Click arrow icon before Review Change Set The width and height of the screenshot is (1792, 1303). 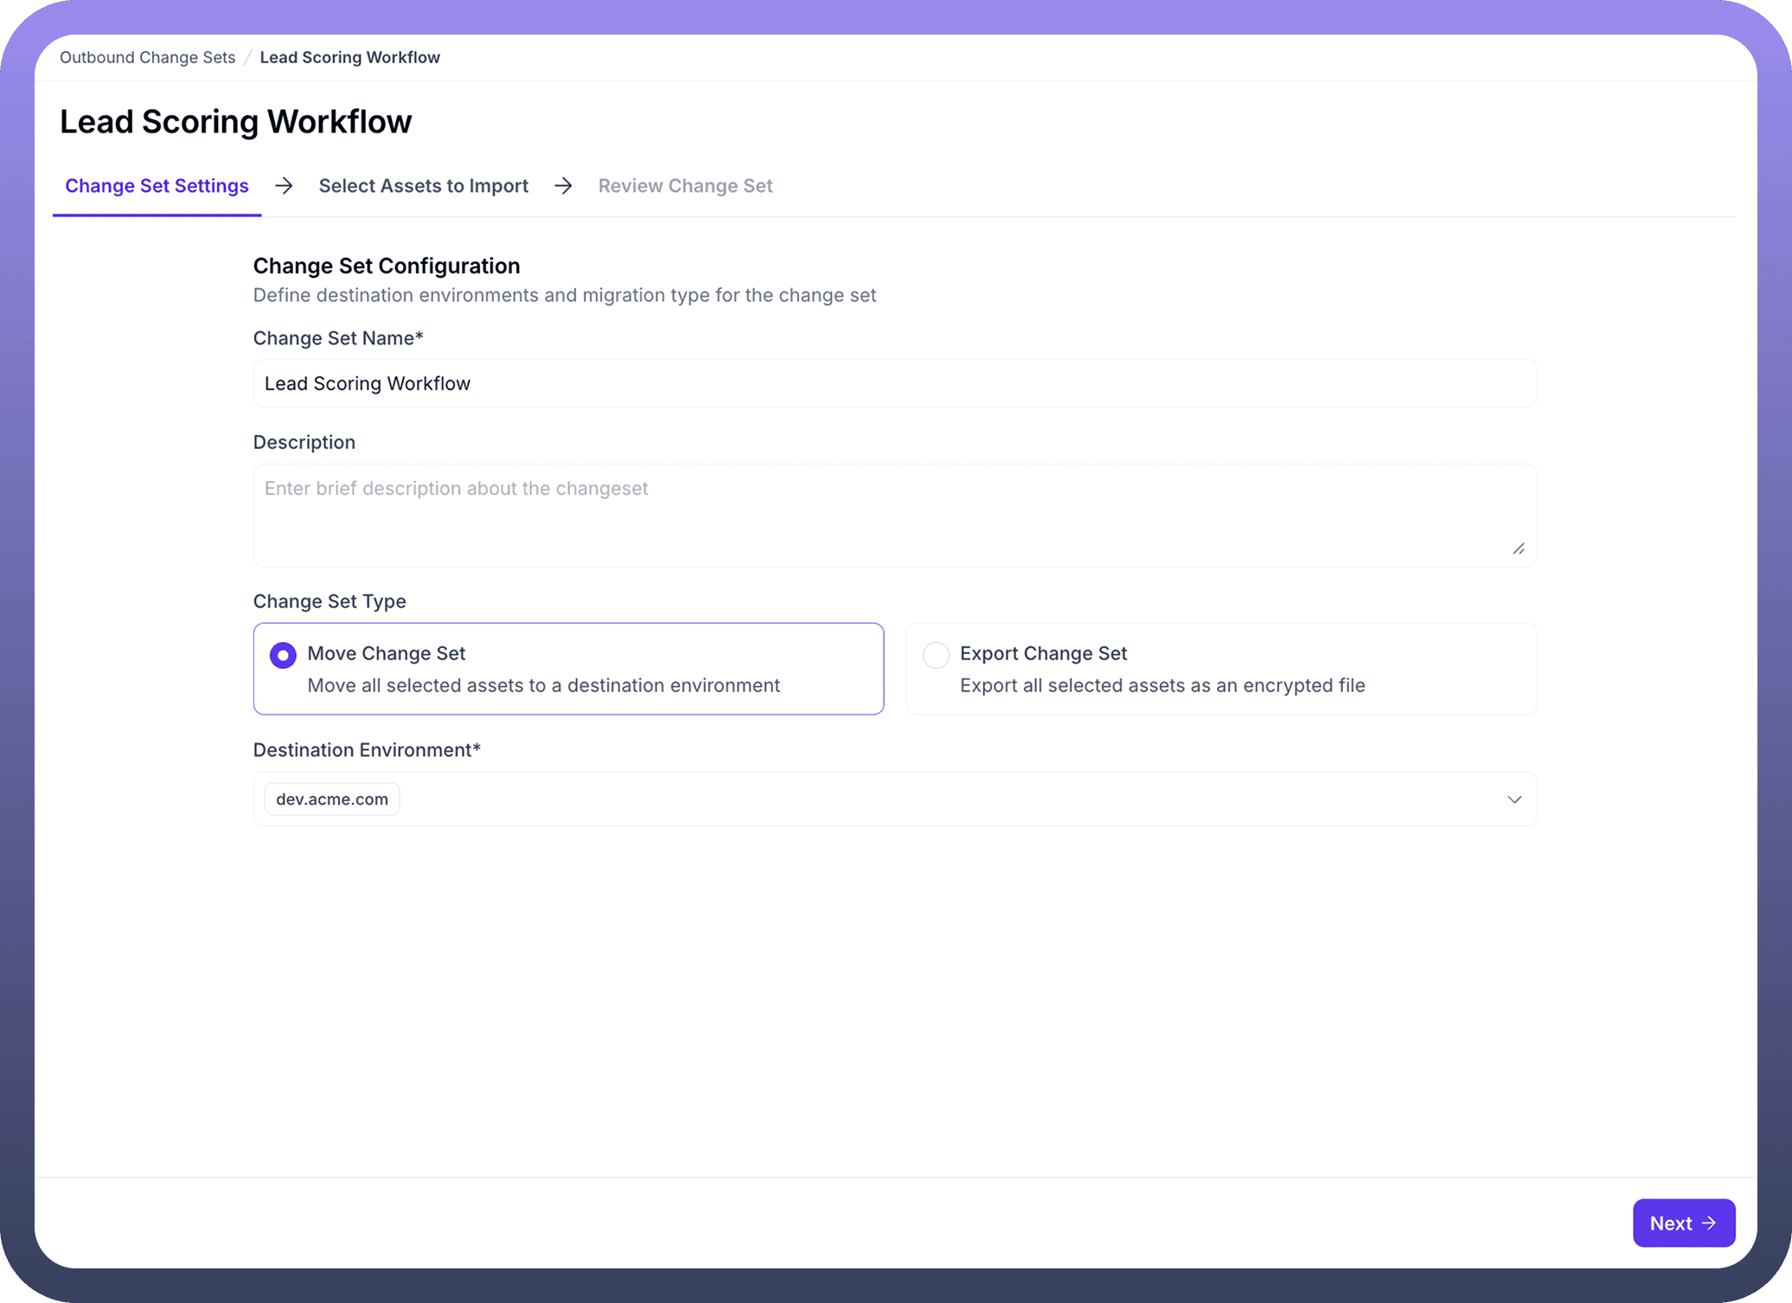pos(563,186)
